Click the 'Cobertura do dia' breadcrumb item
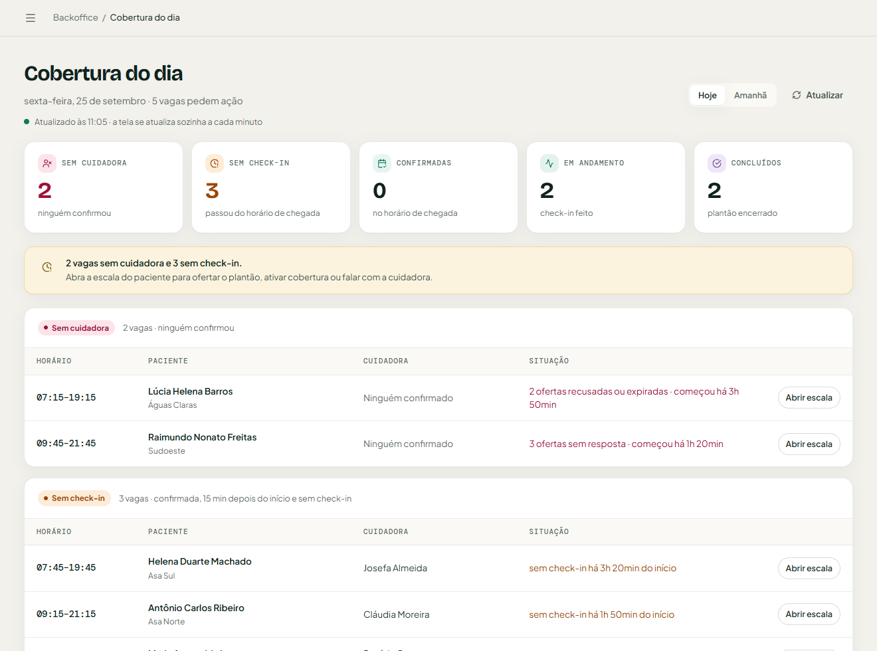This screenshot has width=877, height=651. point(145,18)
